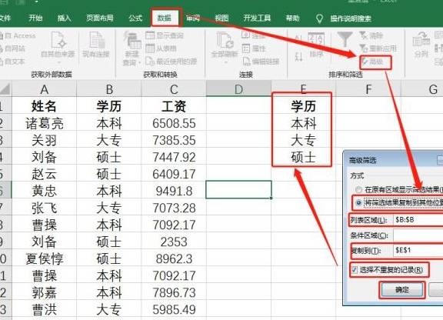Open 帮助 Help tab
Viewport: 443px width, 320px height.
click(x=293, y=18)
